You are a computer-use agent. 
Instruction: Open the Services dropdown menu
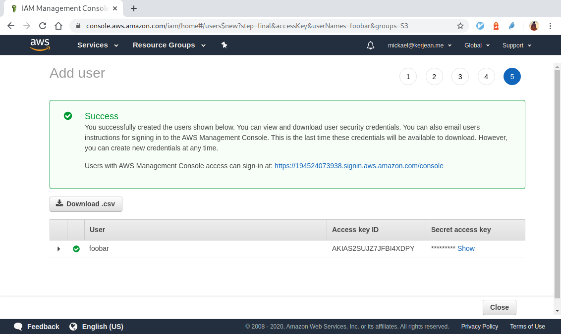tap(98, 45)
